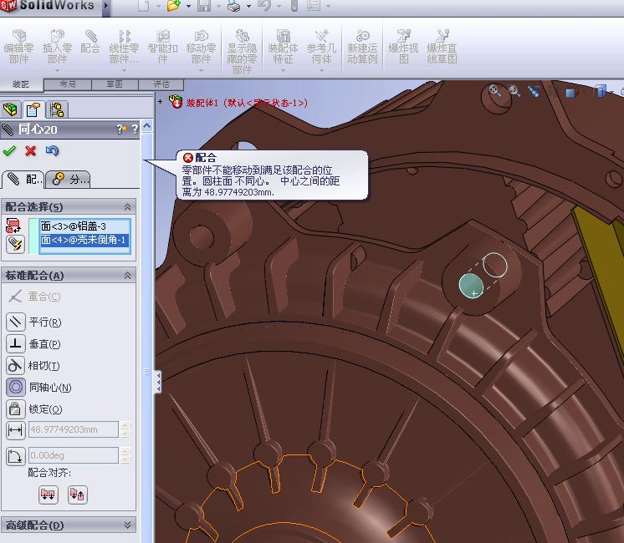The width and height of the screenshot is (624, 543).
Task: Switch to the 评估 tab
Action: pyautogui.click(x=161, y=84)
